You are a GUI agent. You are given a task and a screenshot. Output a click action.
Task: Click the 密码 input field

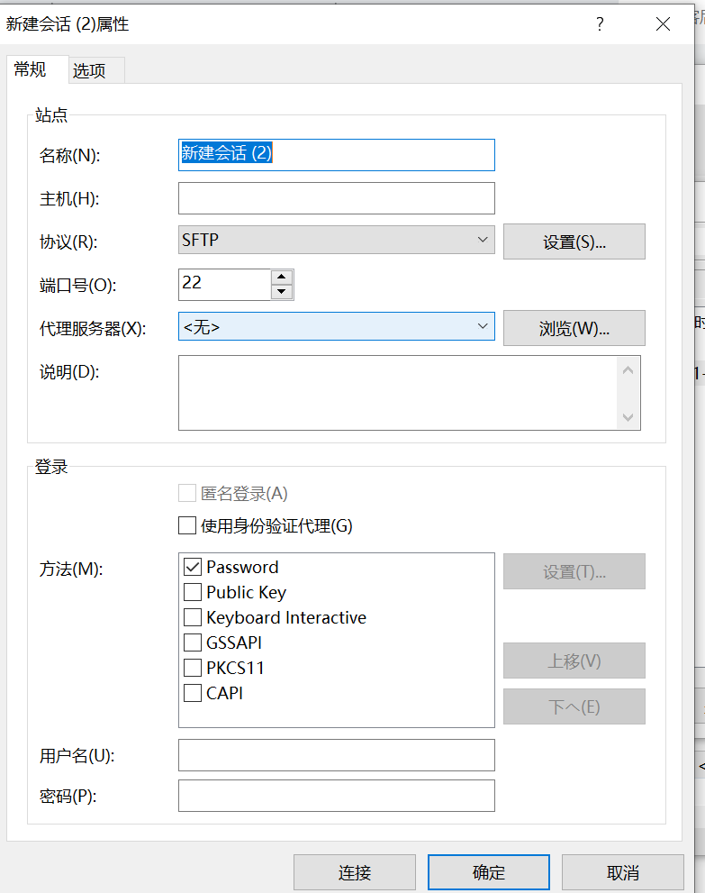pyautogui.click(x=336, y=795)
